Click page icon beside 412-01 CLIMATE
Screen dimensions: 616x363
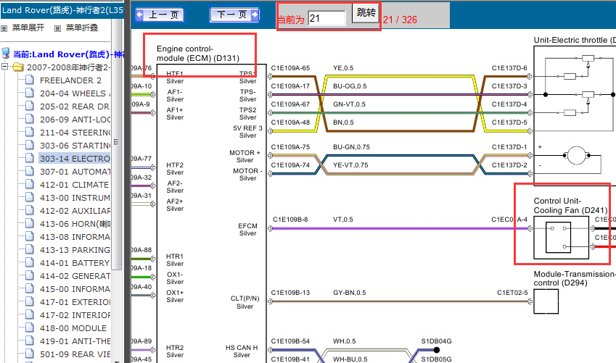(30, 184)
